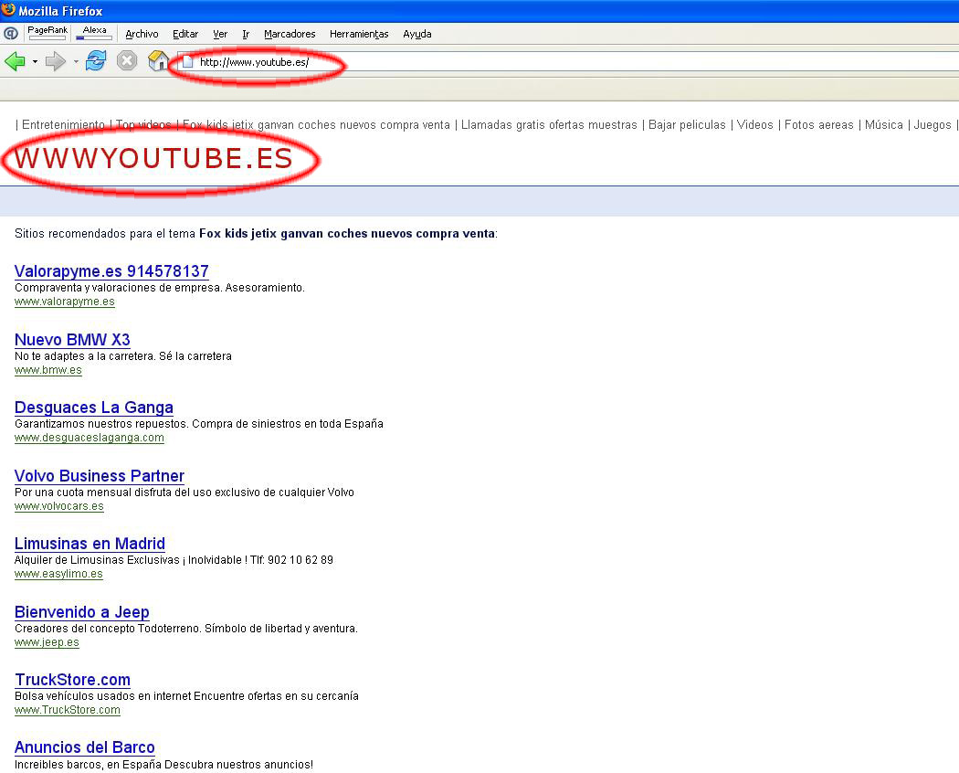This screenshot has height=773, width=959.
Task: Open the Valorapyme.es 914578137 link
Action: (111, 271)
